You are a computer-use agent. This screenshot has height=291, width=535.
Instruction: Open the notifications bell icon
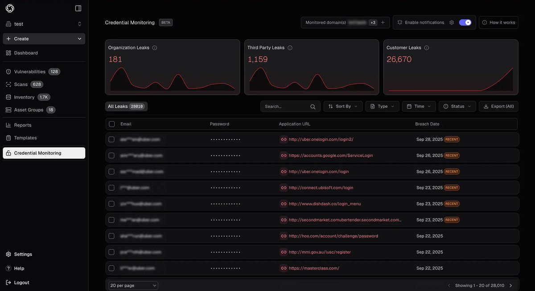tap(399, 22)
